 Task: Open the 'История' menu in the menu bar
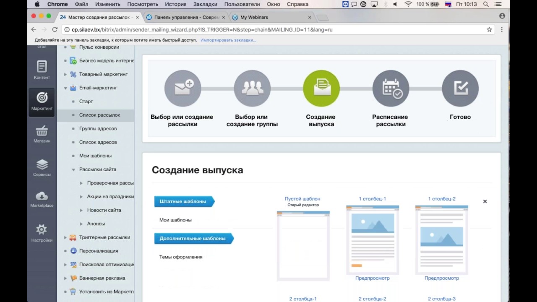coord(175,4)
